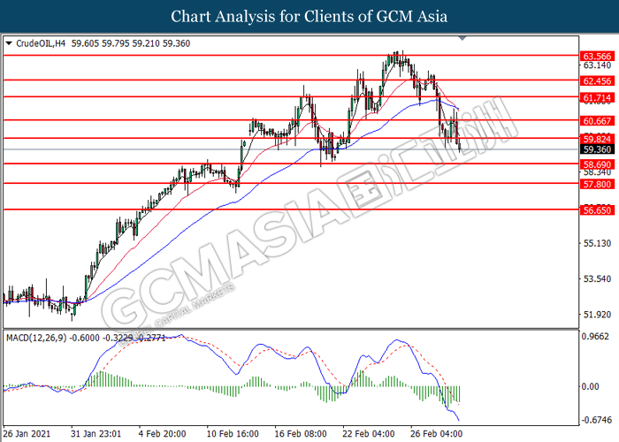
Task: Click the 60.667 level price label
Action: (596, 120)
